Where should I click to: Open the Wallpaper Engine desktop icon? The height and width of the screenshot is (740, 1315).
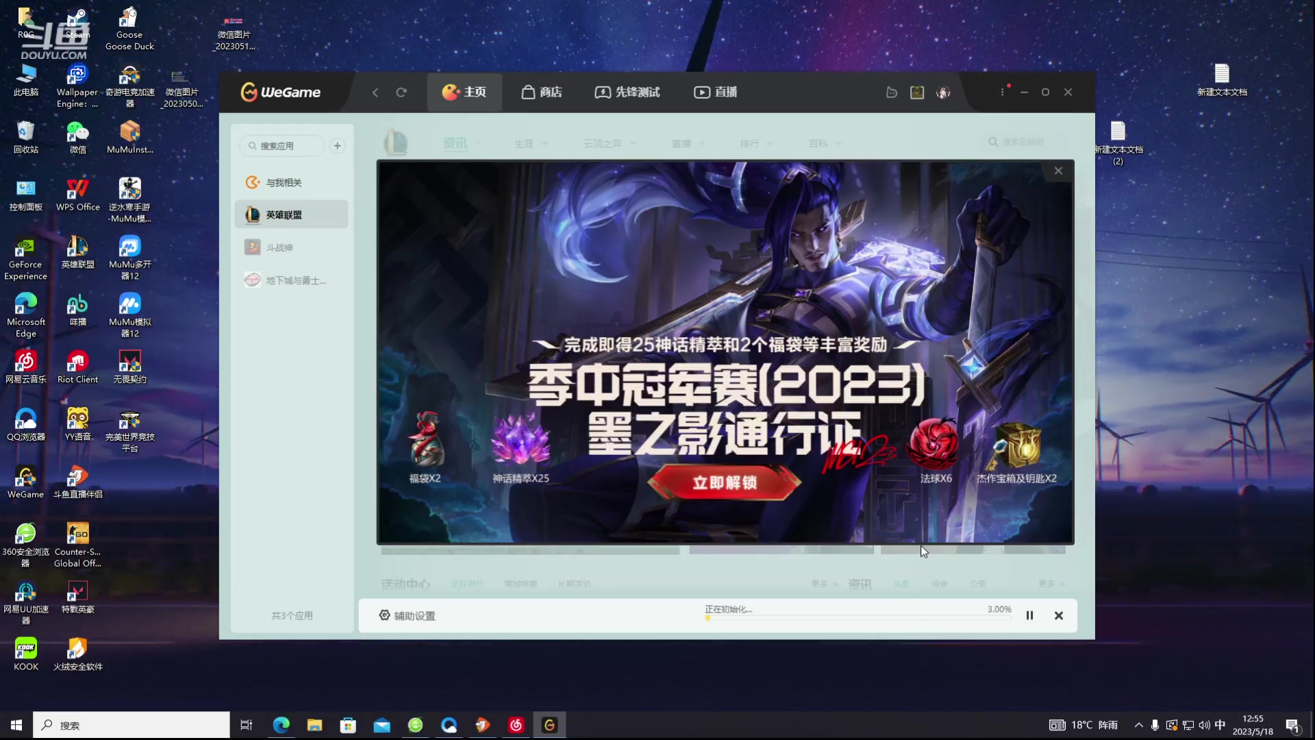point(77,86)
